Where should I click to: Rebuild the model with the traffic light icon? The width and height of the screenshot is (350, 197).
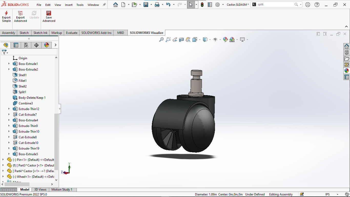pyautogui.click(x=202, y=5)
